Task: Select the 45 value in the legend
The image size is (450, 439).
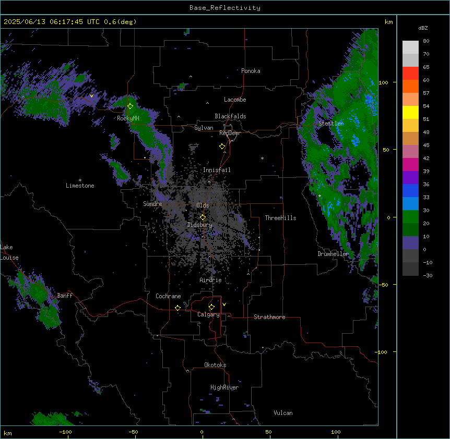Action: point(426,145)
